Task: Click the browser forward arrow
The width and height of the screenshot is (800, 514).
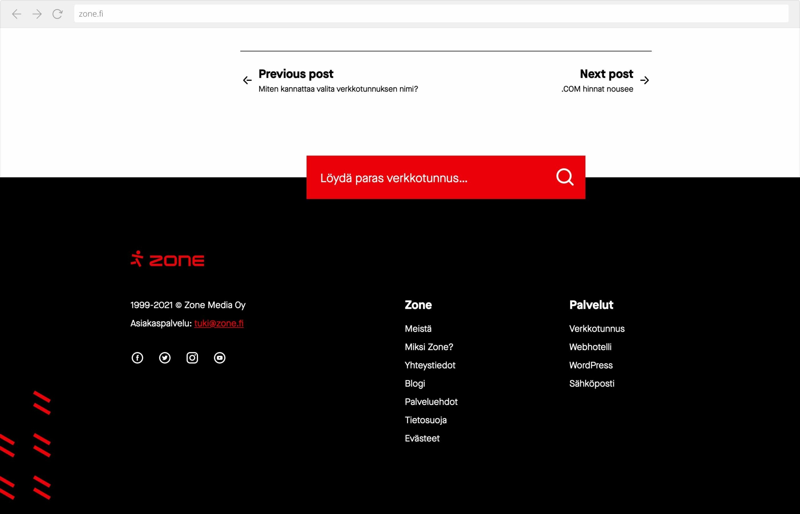Action: 37,14
